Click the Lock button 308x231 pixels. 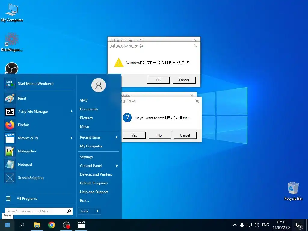[86, 211]
